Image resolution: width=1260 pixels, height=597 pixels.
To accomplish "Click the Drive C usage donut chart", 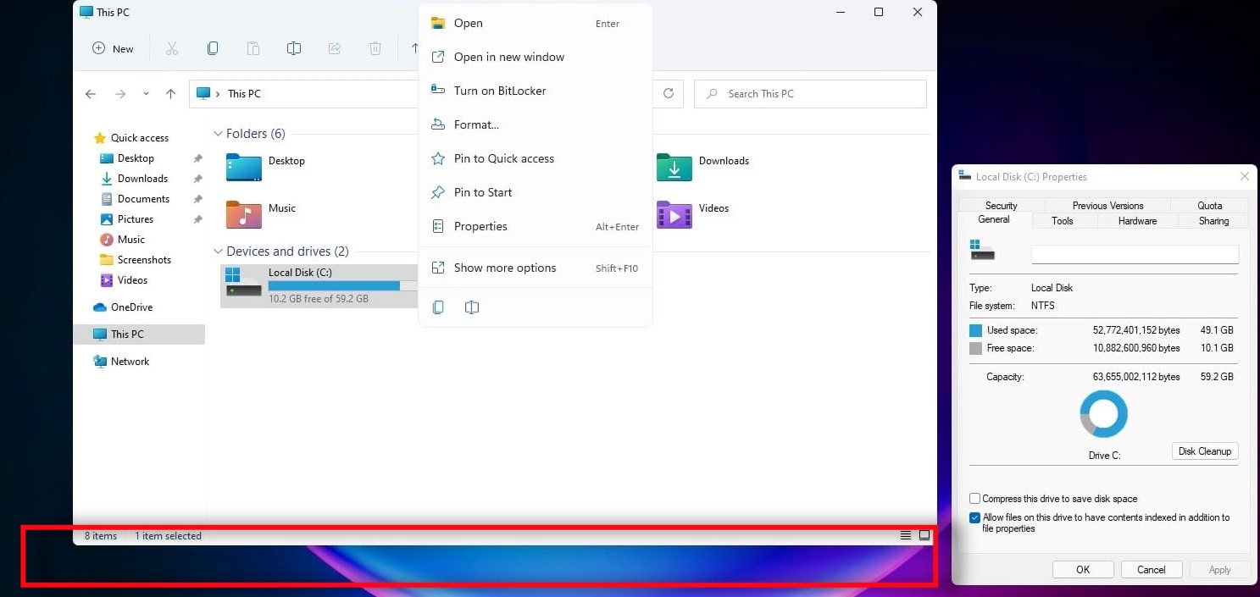I will [x=1104, y=414].
